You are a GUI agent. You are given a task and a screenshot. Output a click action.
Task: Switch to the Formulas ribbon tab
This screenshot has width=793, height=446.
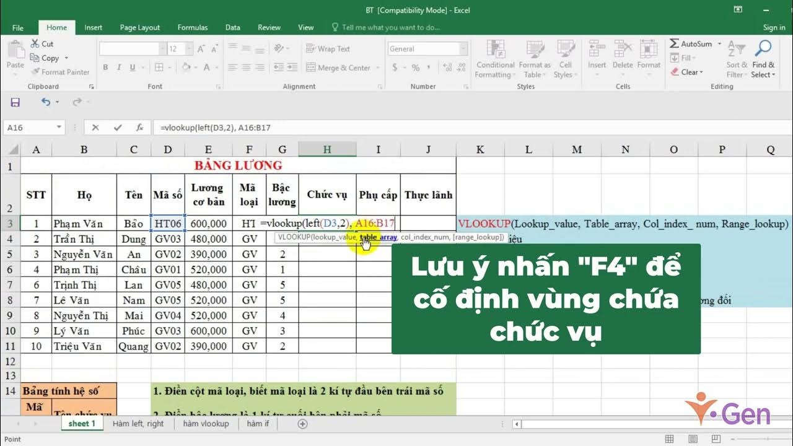(193, 27)
